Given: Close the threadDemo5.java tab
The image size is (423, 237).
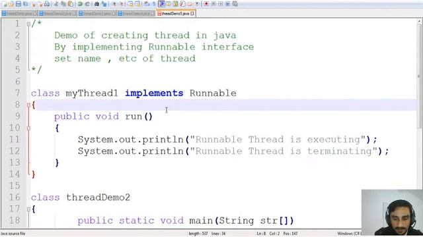Looking at the screenshot, I should click(192, 13).
